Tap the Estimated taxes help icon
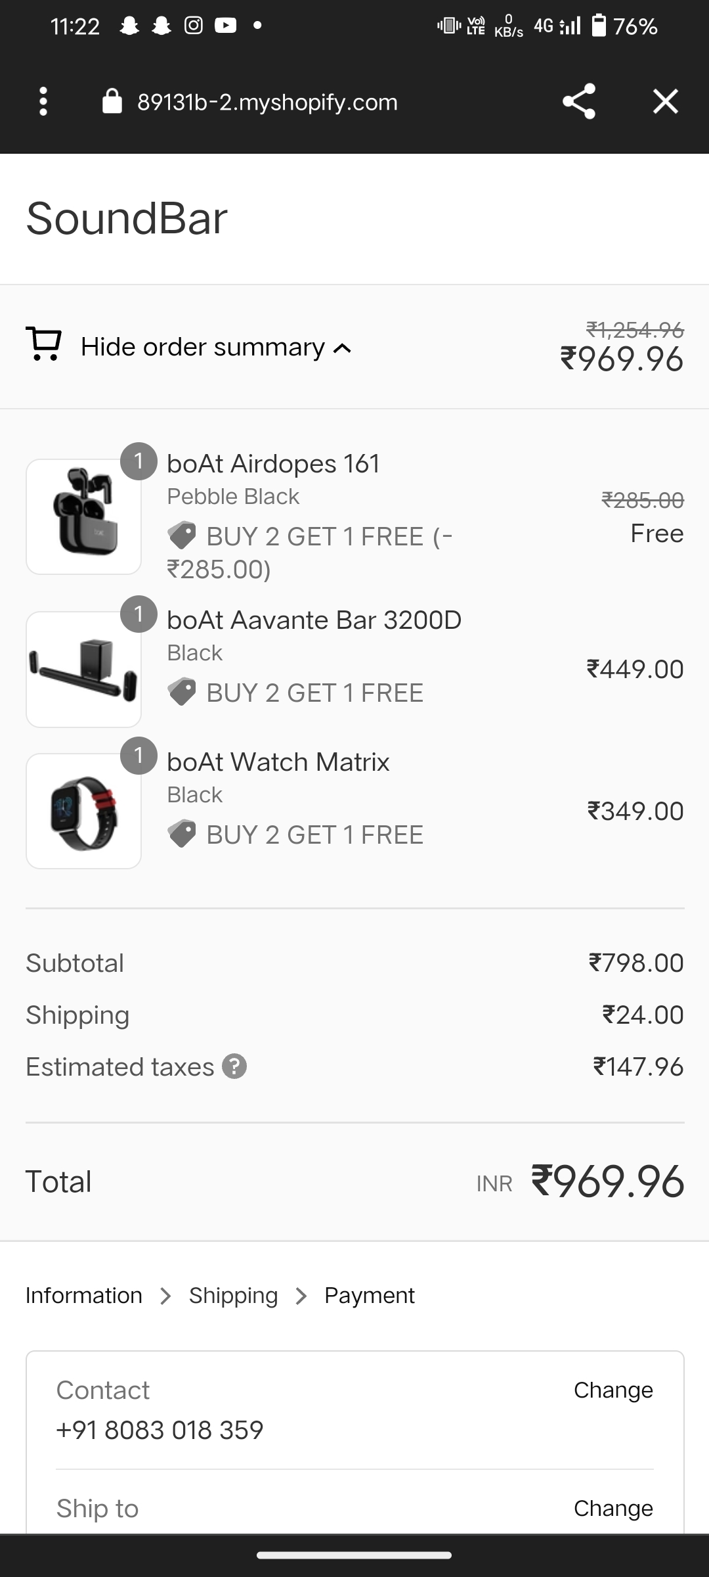Screen dimensions: 709x1577 tap(234, 1066)
